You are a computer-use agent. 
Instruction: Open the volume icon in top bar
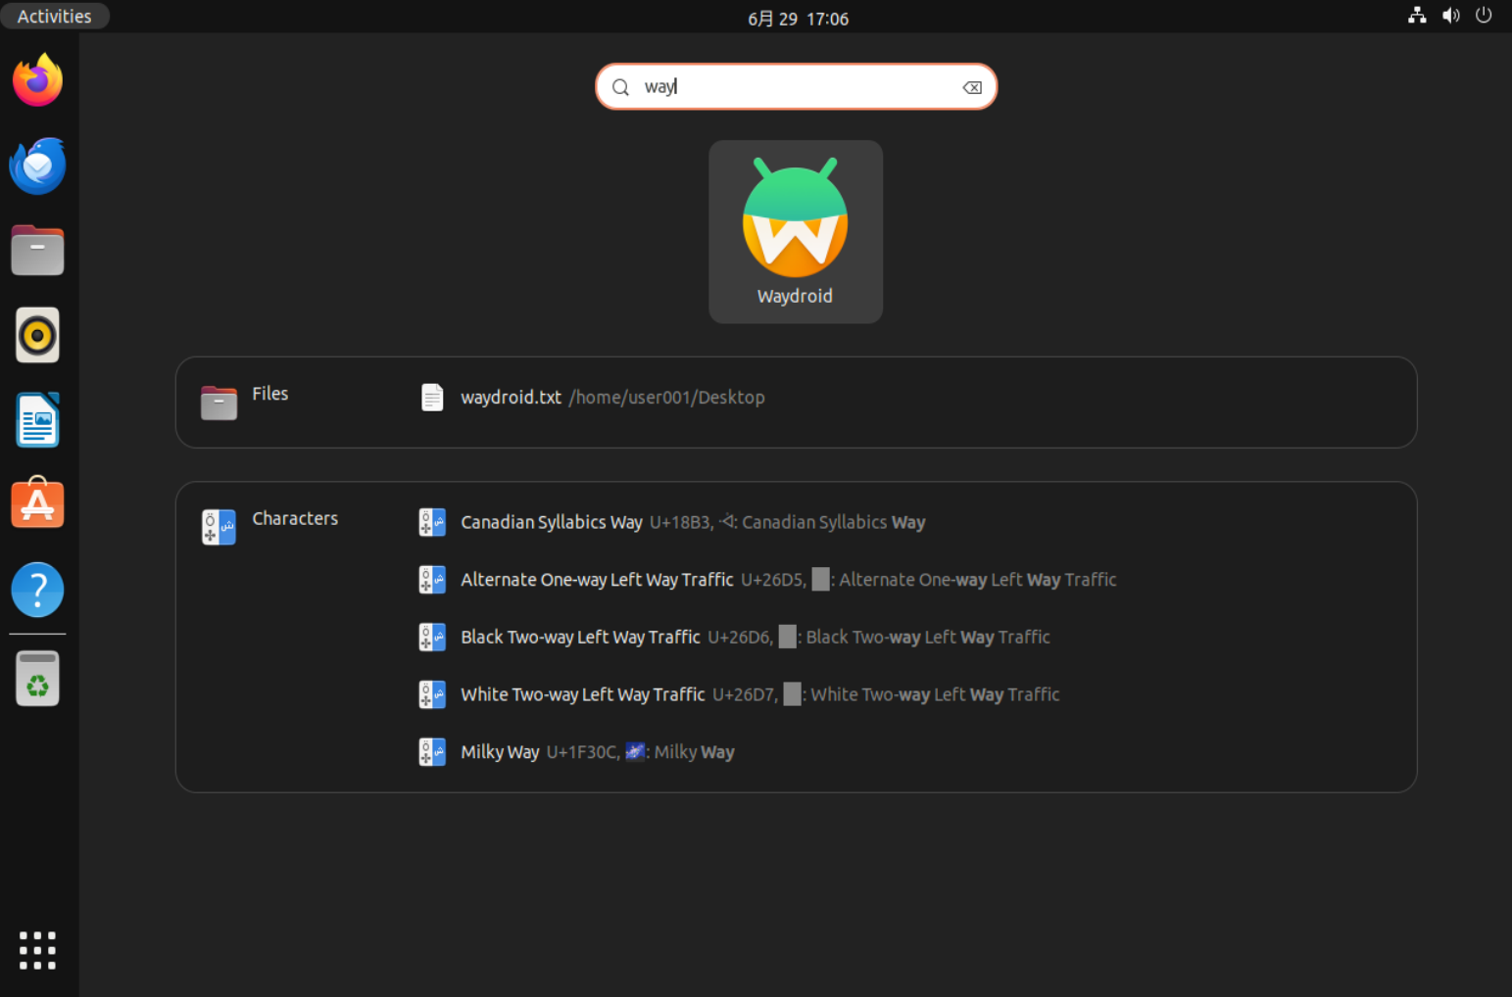tap(1451, 15)
